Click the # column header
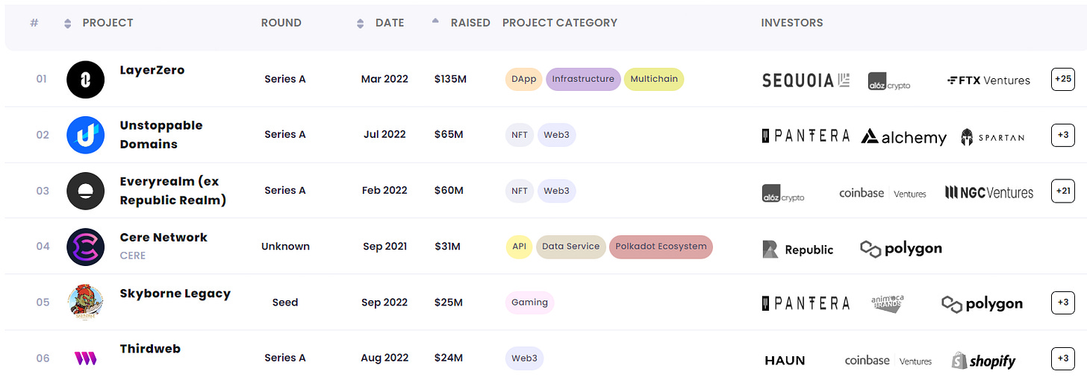Screen dimensions: 1087x380 tap(34, 23)
